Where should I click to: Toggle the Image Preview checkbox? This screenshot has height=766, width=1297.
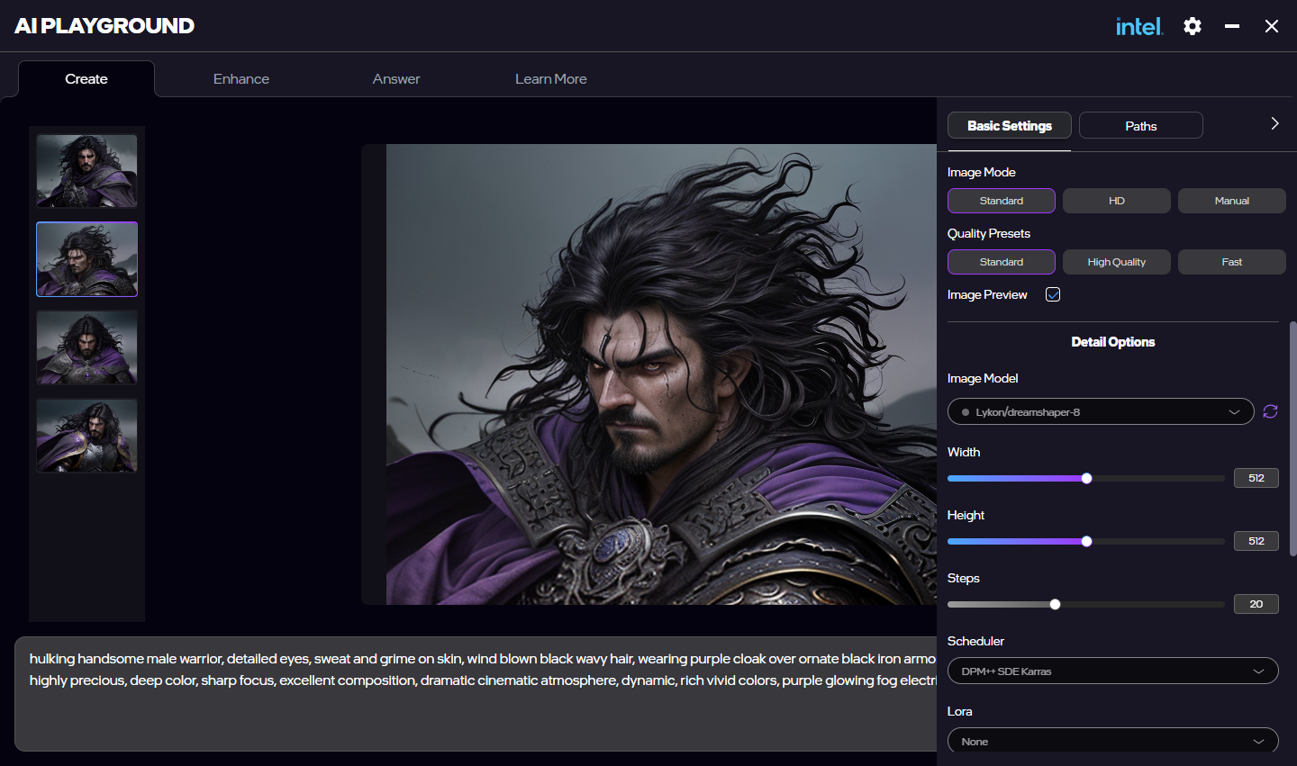(1053, 294)
